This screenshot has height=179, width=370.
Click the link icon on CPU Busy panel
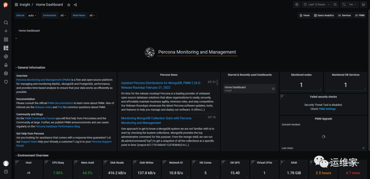(46, 162)
